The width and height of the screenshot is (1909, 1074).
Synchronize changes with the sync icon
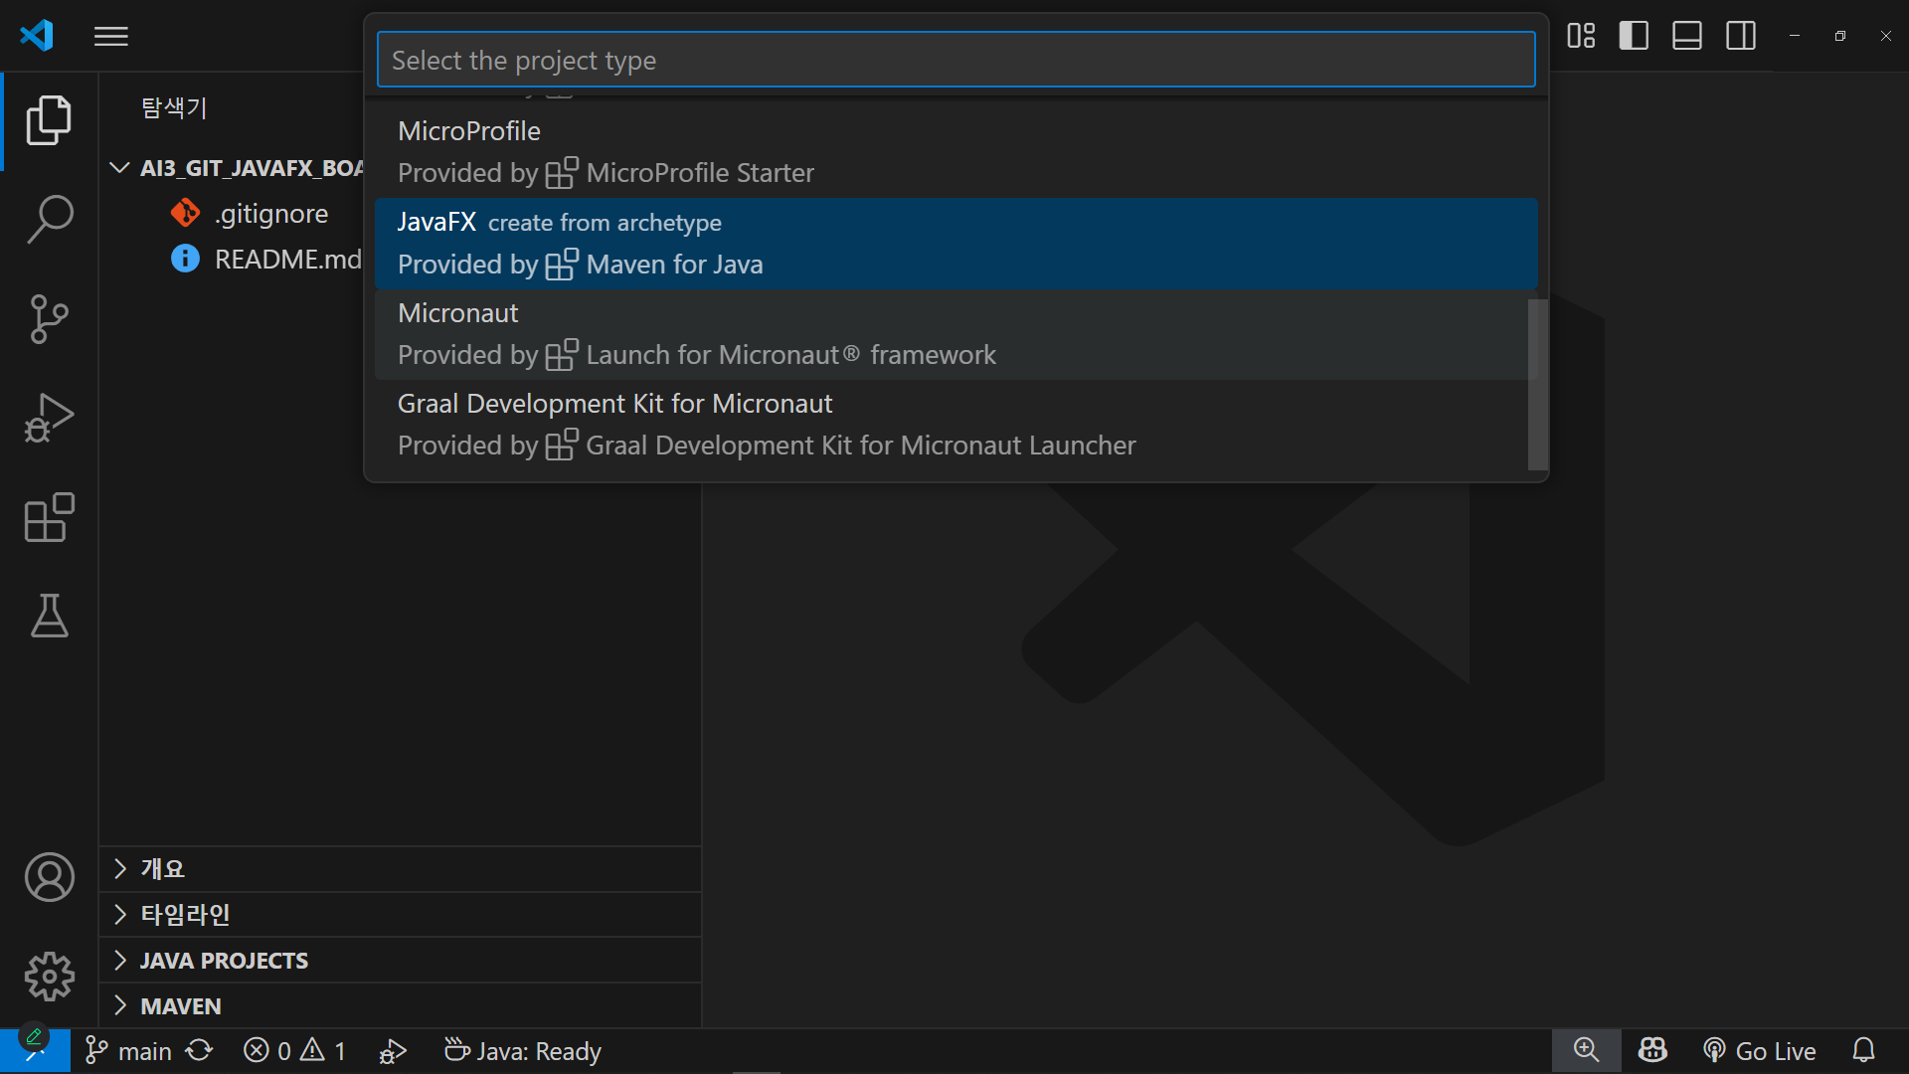[200, 1051]
